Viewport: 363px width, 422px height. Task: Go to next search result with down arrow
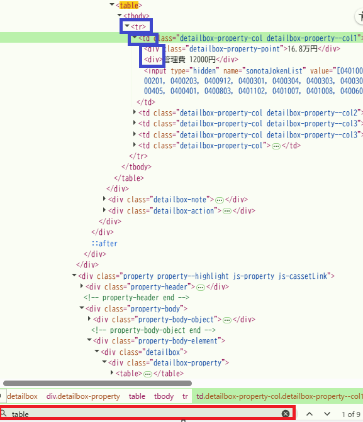point(327,414)
